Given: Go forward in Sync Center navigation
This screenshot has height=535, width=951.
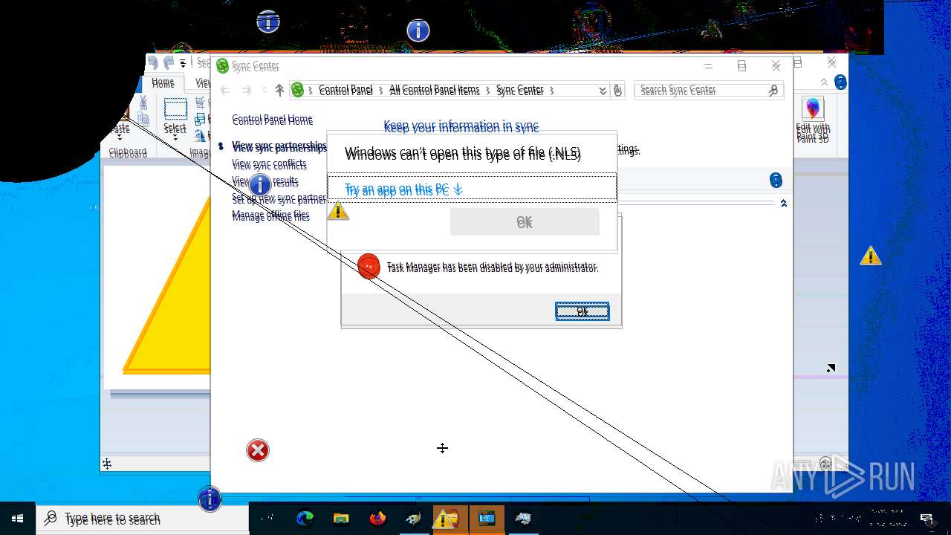Looking at the screenshot, I should [x=247, y=90].
